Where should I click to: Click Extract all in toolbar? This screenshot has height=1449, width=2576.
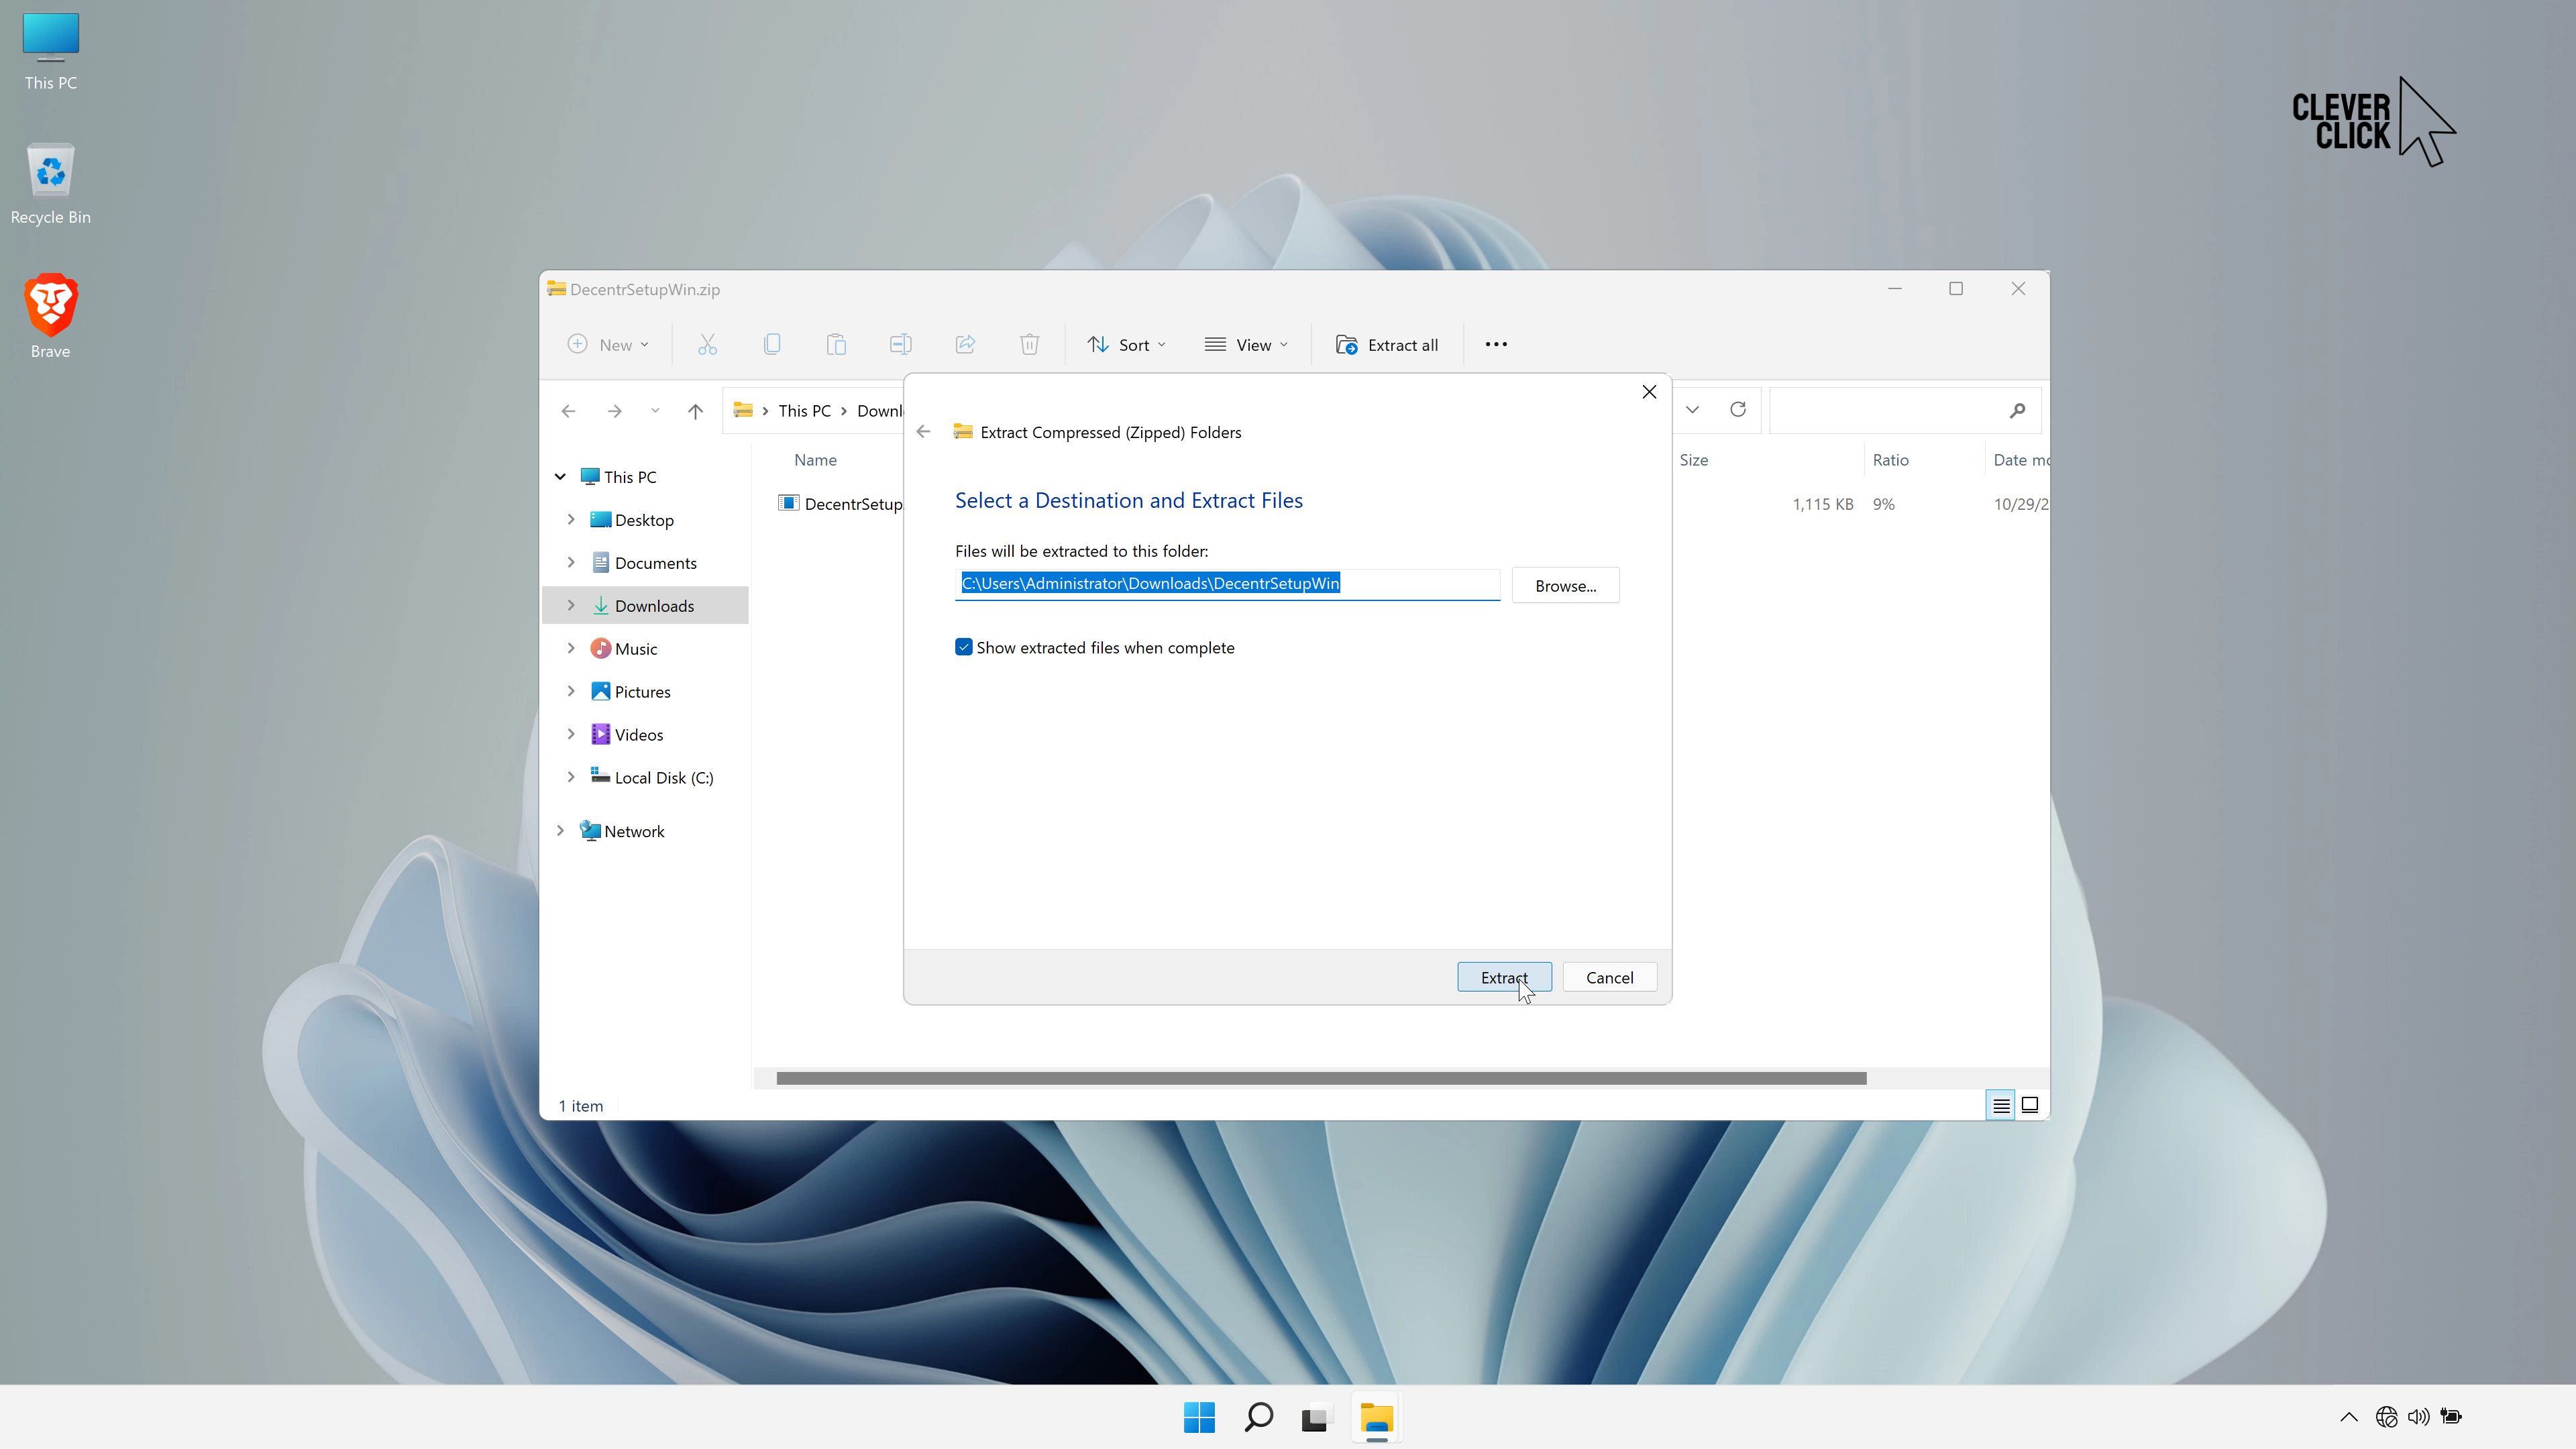(1387, 345)
